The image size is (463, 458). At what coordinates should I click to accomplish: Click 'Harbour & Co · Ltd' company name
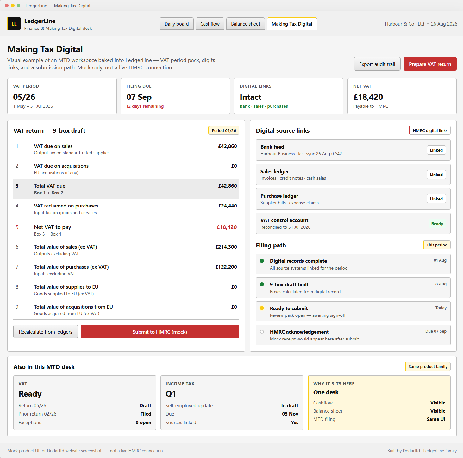tap(404, 24)
